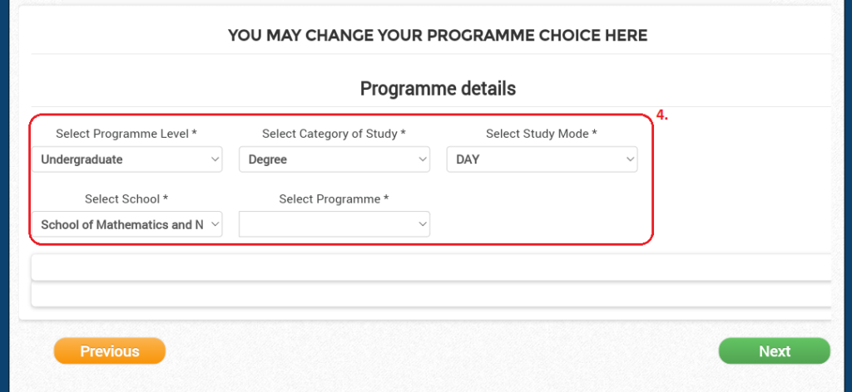This screenshot has width=852, height=392.
Task: Click the "Programme details" heading
Action: (438, 89)
